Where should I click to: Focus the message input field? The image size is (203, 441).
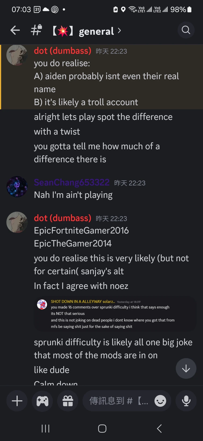119,401
